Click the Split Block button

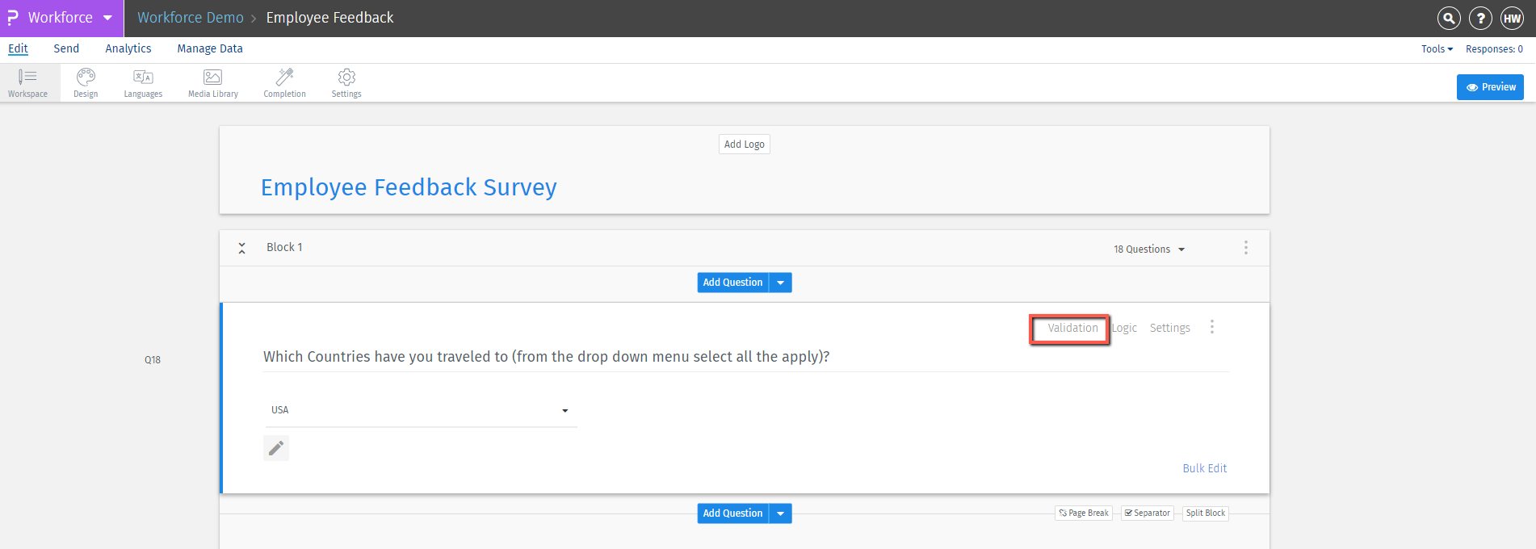[x=1206, y=513]
